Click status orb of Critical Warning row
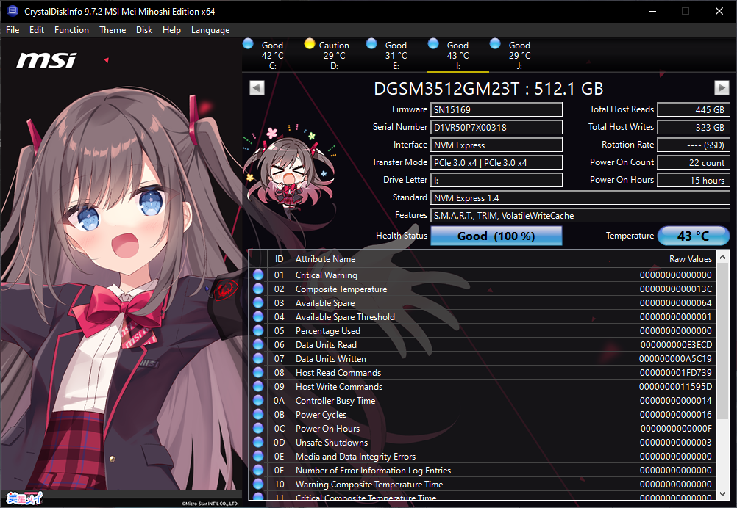The image size is (737, 508). (x=258, y=275)
